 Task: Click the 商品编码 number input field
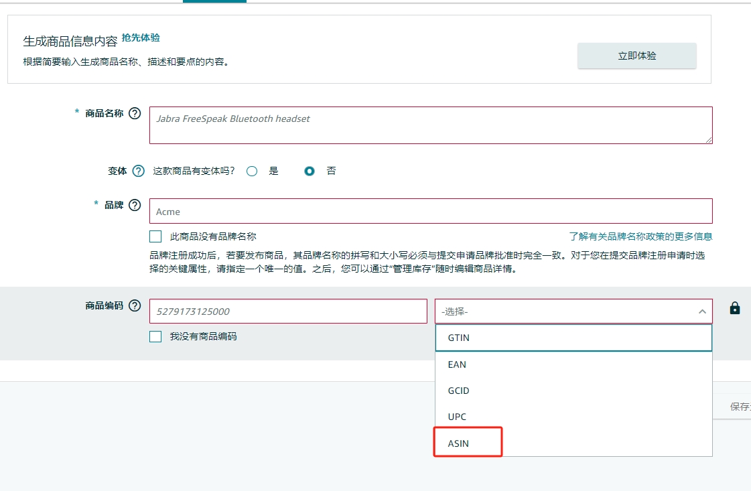click(x=288, y=311)
